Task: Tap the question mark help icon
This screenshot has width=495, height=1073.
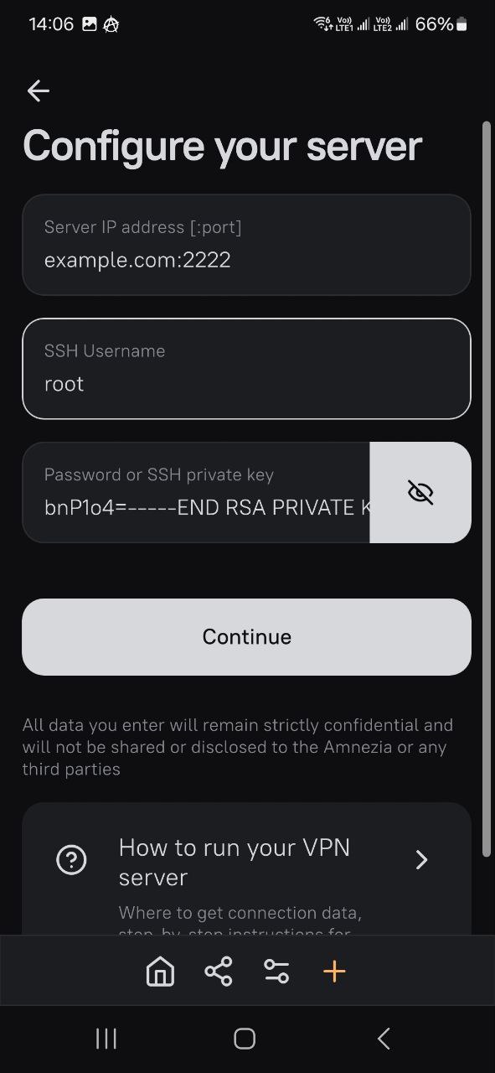Action: pyautogui.click(x=71, y=860)
